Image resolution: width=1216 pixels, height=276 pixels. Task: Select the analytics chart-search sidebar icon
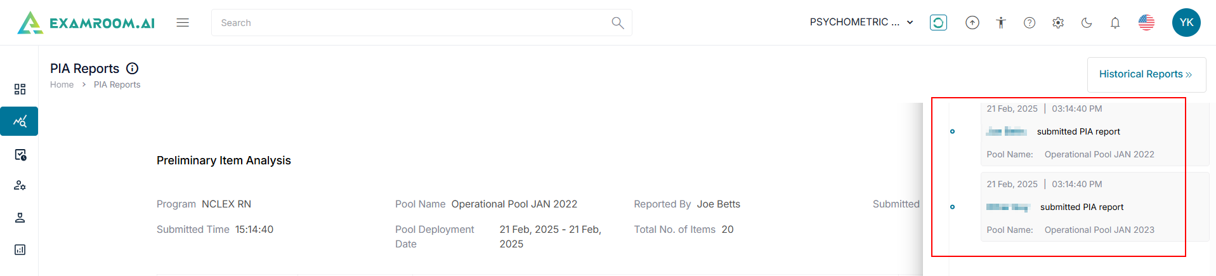[20, 121]
